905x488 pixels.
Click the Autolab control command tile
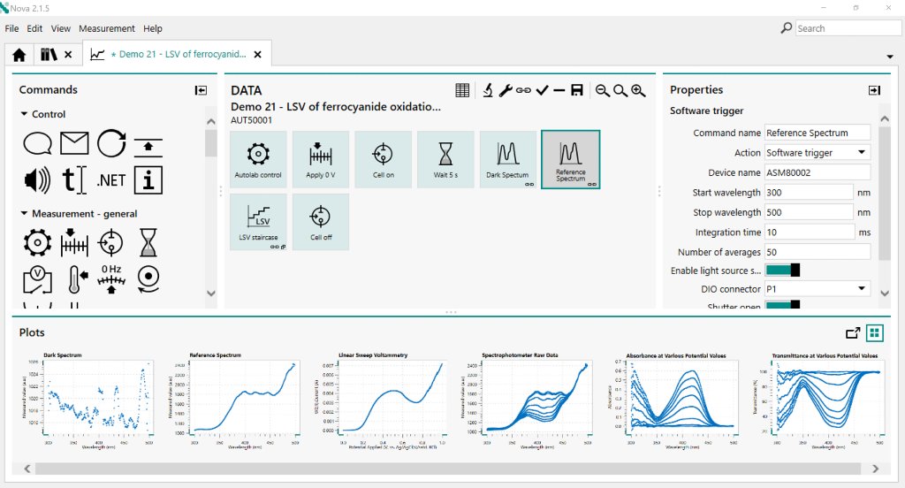click(258, 159)
